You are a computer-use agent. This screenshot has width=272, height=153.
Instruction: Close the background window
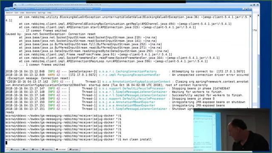258,5
